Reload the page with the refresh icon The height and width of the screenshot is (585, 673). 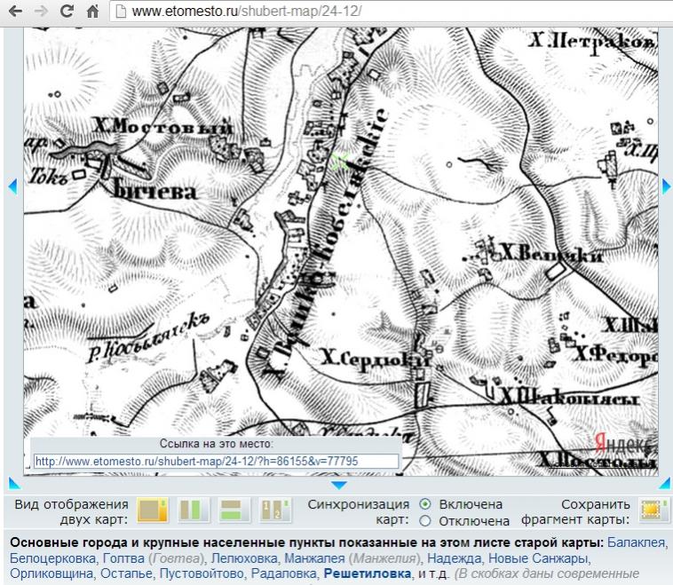[x=66, y=13]
